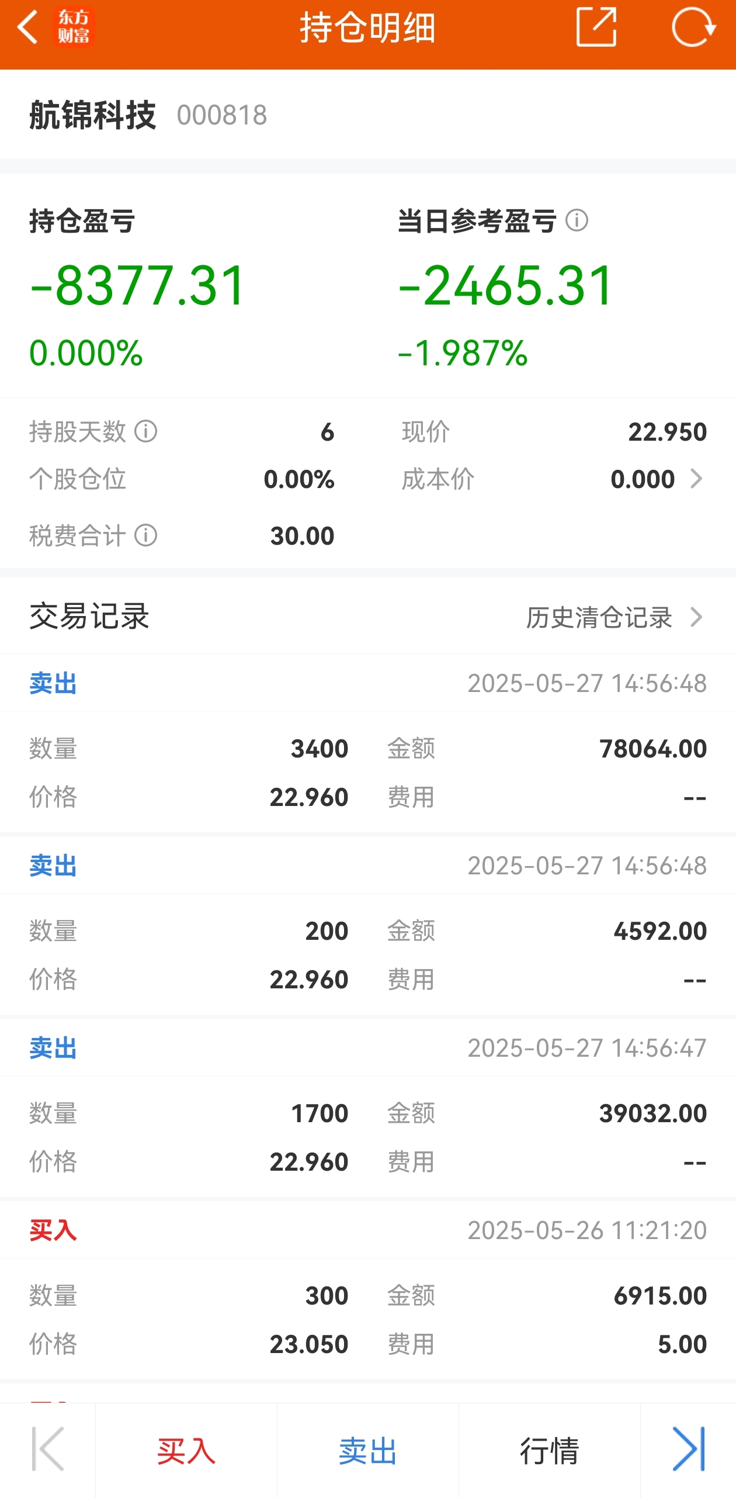Jump to previous stock with left bar-arrow
This screenshot has width=736, height=1498.
[48, 1450]
